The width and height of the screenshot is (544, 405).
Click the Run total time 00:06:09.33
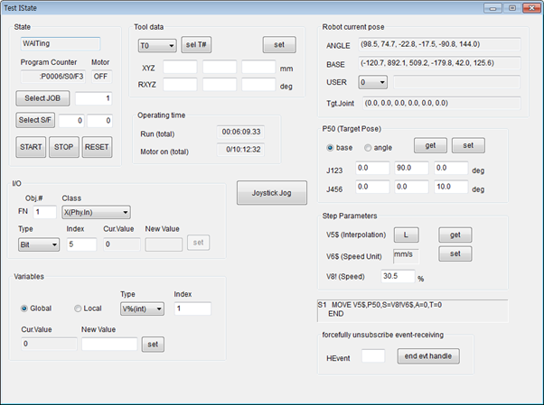point(240,132)
